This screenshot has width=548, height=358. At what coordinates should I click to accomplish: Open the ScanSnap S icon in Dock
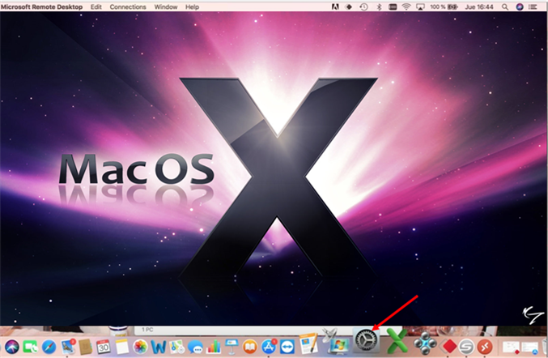tap(466, 347)
